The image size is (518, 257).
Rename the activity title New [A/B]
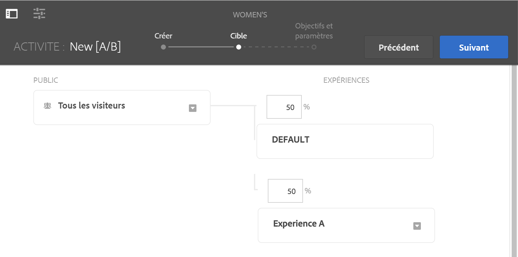(95, 47)
